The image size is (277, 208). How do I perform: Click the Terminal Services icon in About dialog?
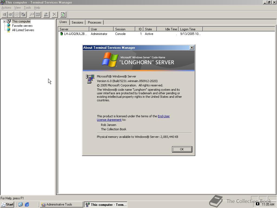click(x=90, y=79)
